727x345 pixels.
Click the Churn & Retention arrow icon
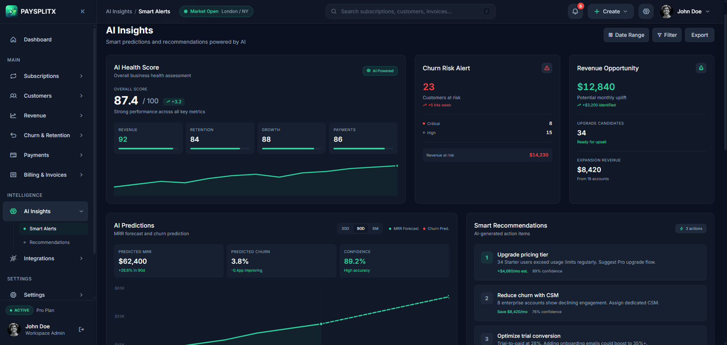click(x=13, y=135)
